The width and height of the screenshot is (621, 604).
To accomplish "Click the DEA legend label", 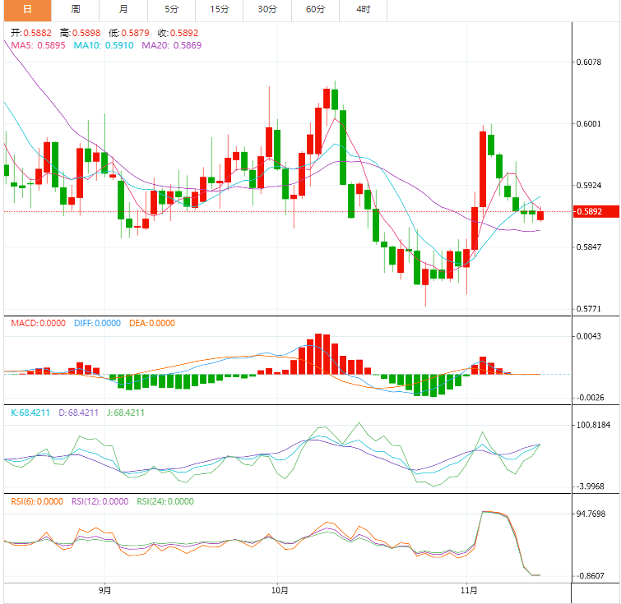I will (x=152, y=323).
